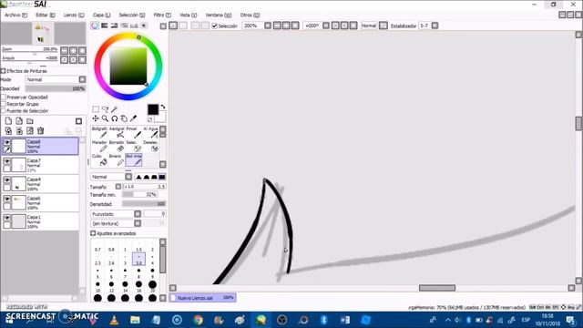This screenshot has height=328, width=583.
Task: Enable Recortar Grupo checkbox
Action: click(4, 104)
